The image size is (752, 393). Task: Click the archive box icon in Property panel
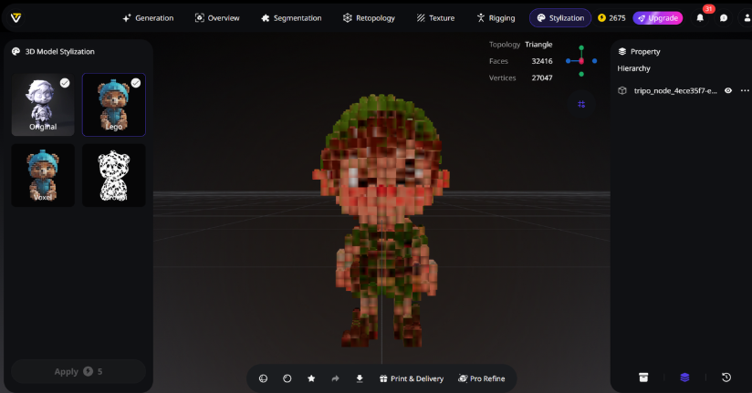click(x=643, y=377)
